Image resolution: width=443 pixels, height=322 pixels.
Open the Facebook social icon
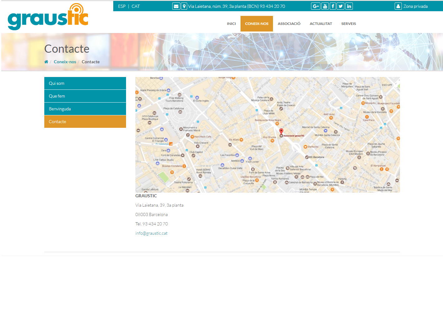pyautogui.click(x=333, y=6)
